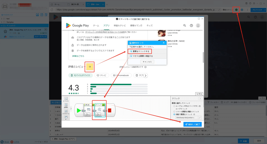Select お待ち wait tool in workflow palette
This screenshot has height=144, width=267.
[66, 106]
